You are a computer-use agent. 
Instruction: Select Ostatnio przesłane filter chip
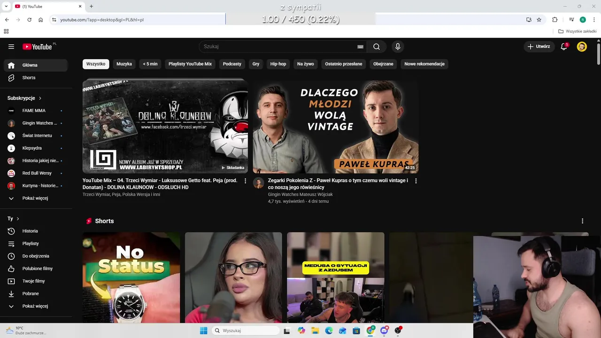[344, 64]
